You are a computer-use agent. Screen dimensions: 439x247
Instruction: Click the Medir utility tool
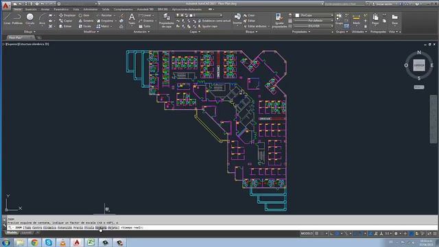tap(356, 19)
